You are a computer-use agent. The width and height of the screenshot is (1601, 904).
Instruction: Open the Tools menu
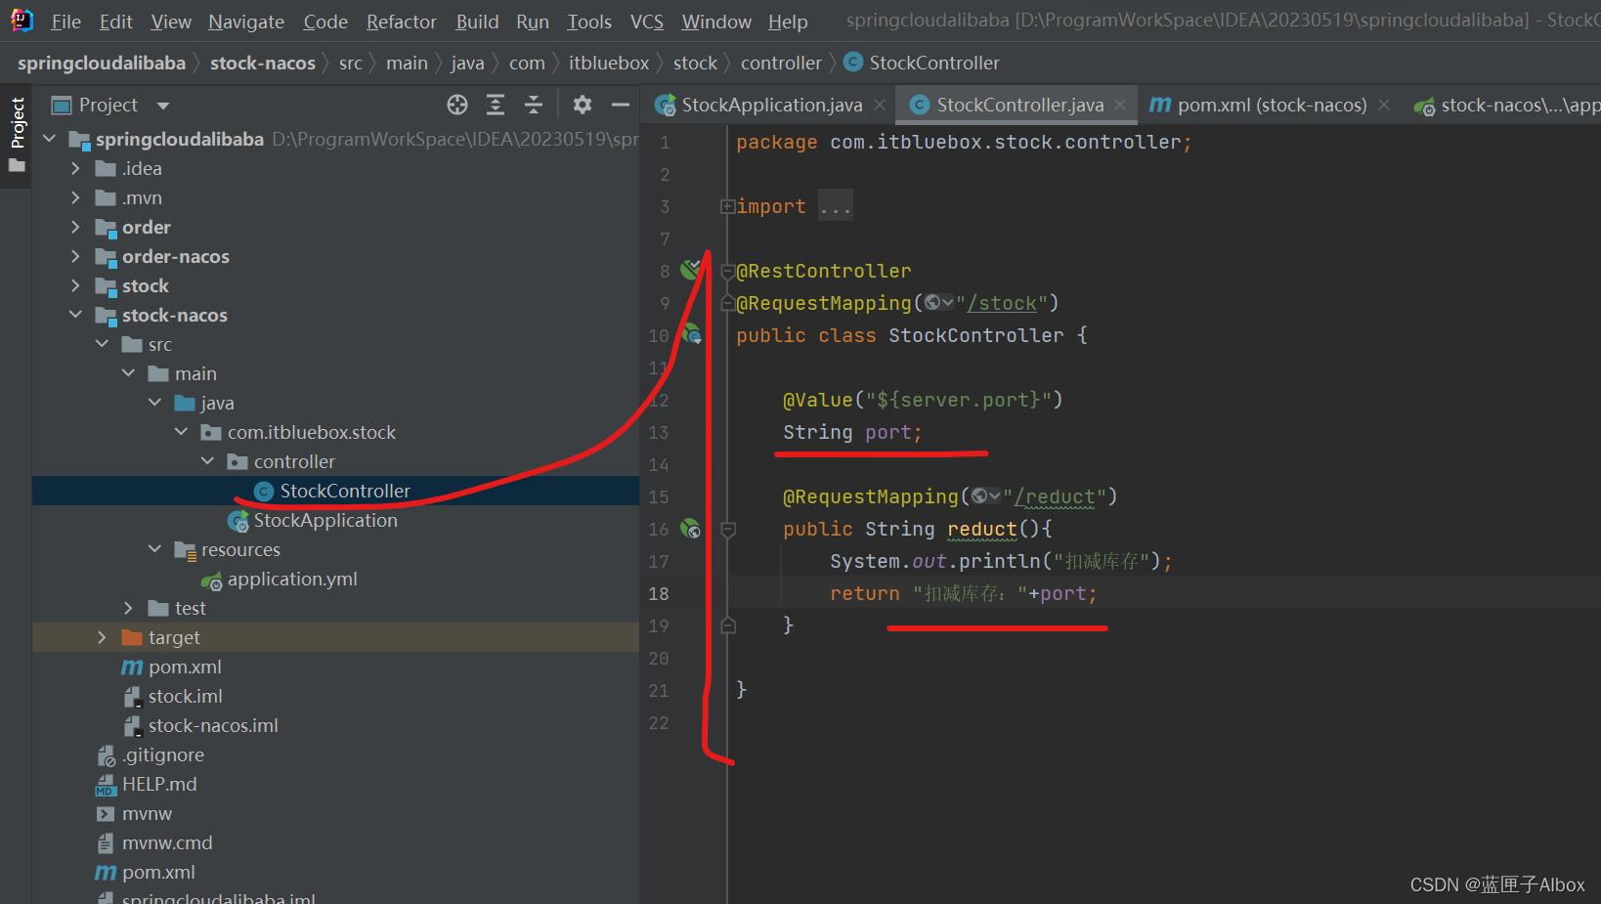click(x=589, y=22)
